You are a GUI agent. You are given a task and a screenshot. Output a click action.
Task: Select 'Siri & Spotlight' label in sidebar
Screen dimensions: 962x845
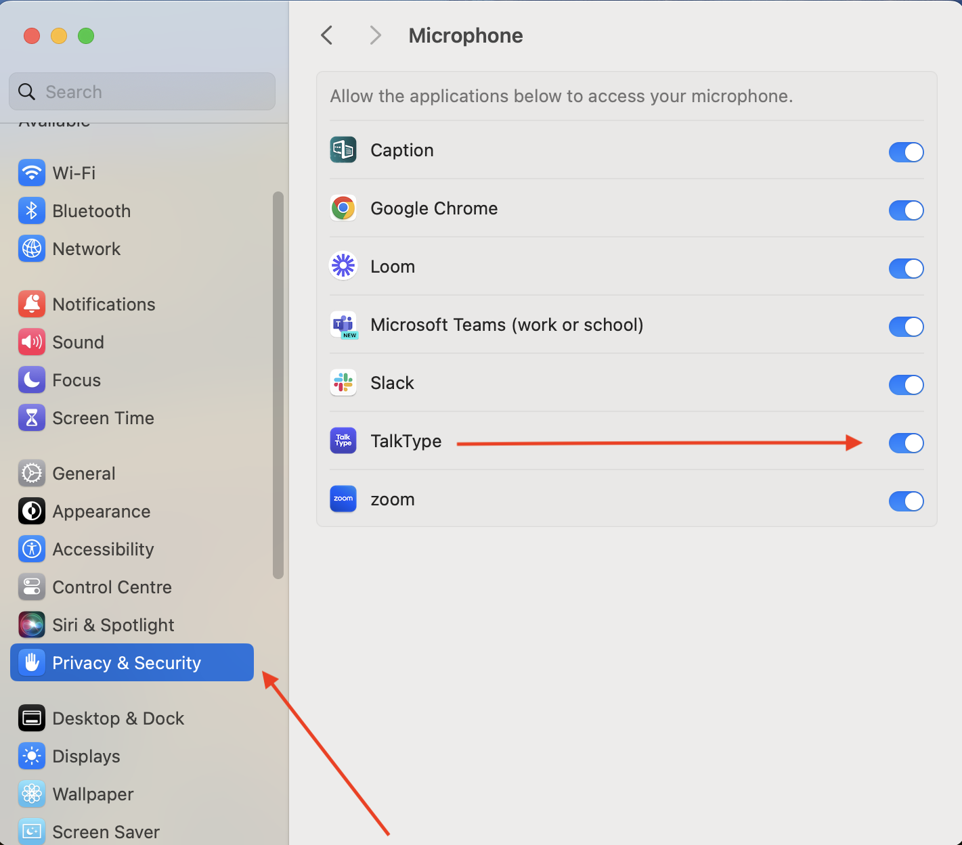coord(113,625)
